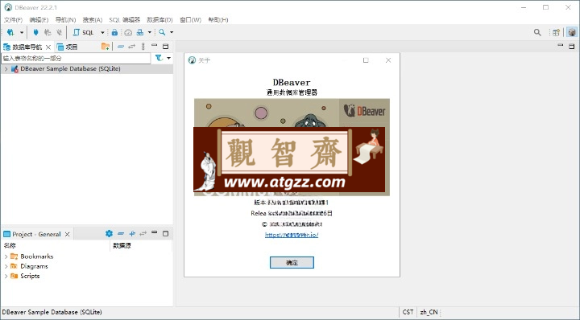580x320 pixels.
Task: Open the 导航(N) menu
Action: (x=65, y=19)
